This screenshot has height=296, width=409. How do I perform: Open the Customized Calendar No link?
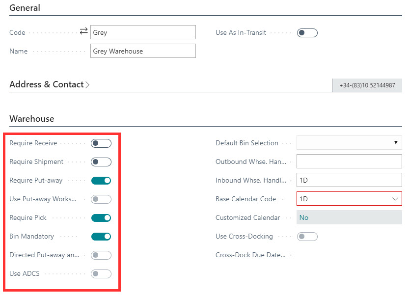point(304,217)
